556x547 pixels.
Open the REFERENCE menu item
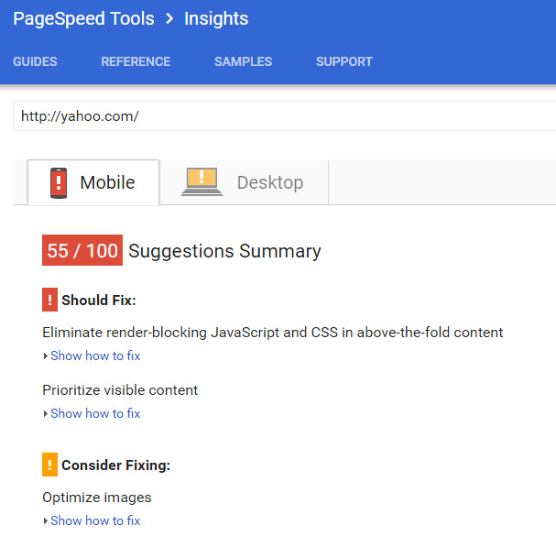(x=136, y=61)
